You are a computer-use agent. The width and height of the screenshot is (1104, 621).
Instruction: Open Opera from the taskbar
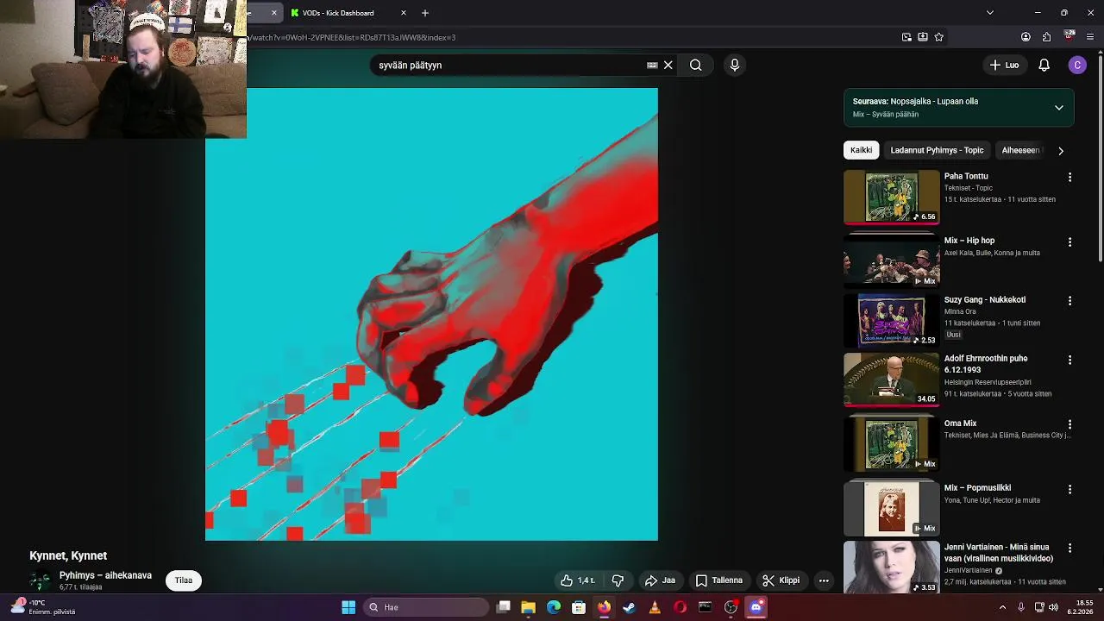[x=681, y=607]
